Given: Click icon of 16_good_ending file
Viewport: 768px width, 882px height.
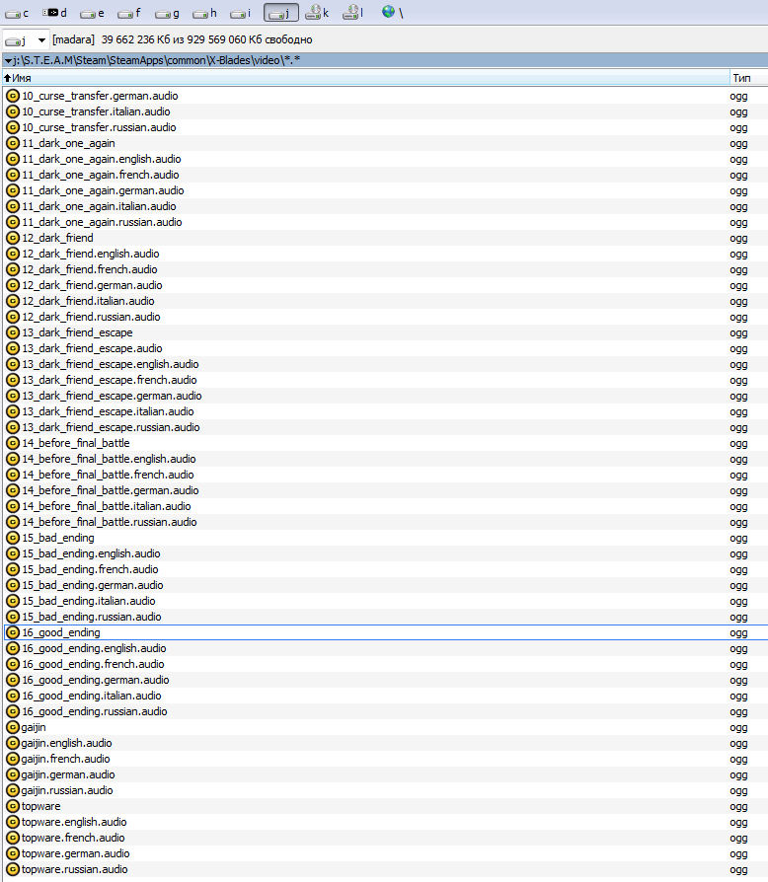Looking at the screenshot, I should click(x=13, y=632).
